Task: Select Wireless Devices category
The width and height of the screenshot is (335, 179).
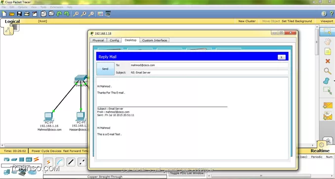Action: click(29, 160)
